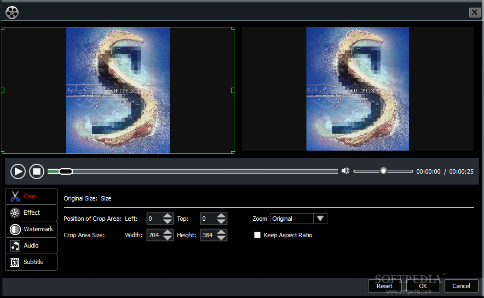Viewport: 484px width, 298px height.
Task: Click the left-middle crop handle
Action: (3, 90)
